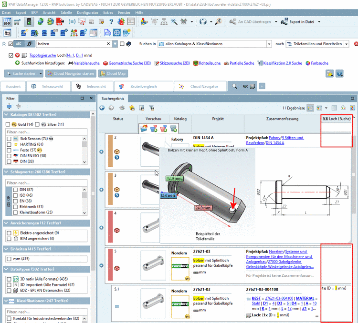Click the Geometrische Suche (3D) link
This screenshot has width=358, height=323.
pyautogui.click(x=129, y=63)
